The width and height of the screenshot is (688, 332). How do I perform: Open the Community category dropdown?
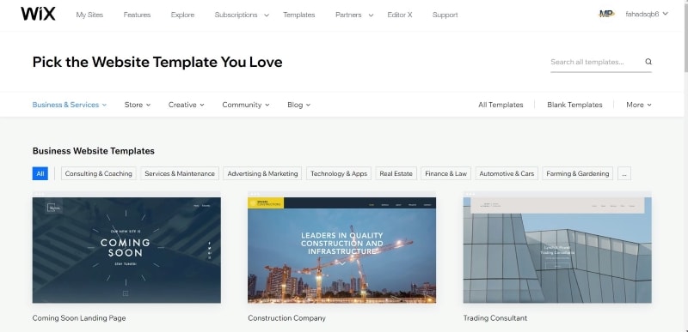click(x=246, y=105)
